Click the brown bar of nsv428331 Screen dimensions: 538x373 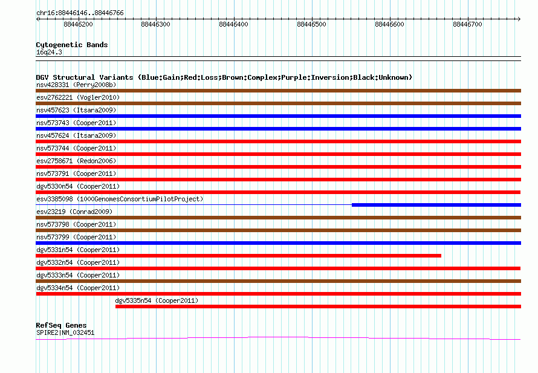point(278,91)
